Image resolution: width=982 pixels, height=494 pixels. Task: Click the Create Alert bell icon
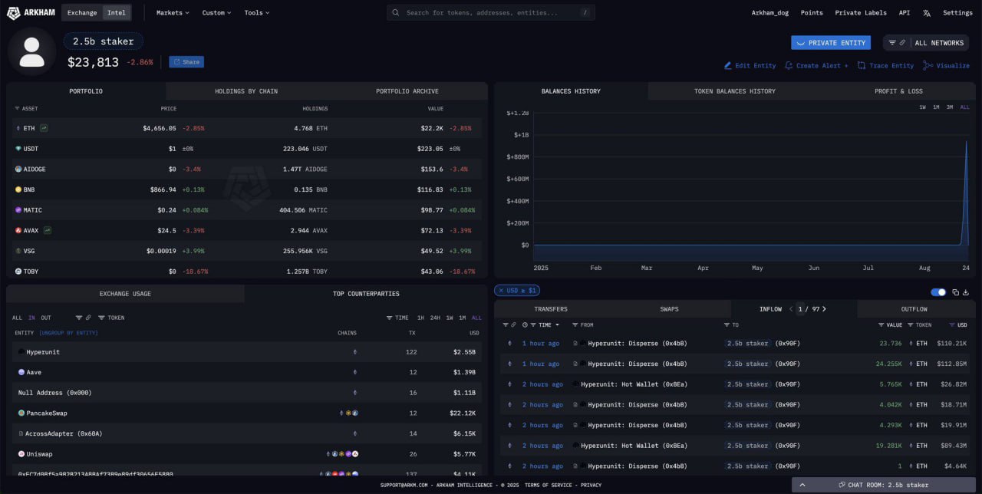click(789, 66)
